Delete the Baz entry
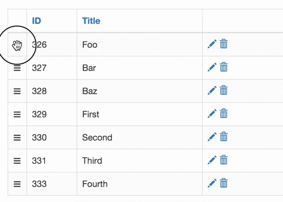The image size is (283, 202). click(x=224, y=90)
